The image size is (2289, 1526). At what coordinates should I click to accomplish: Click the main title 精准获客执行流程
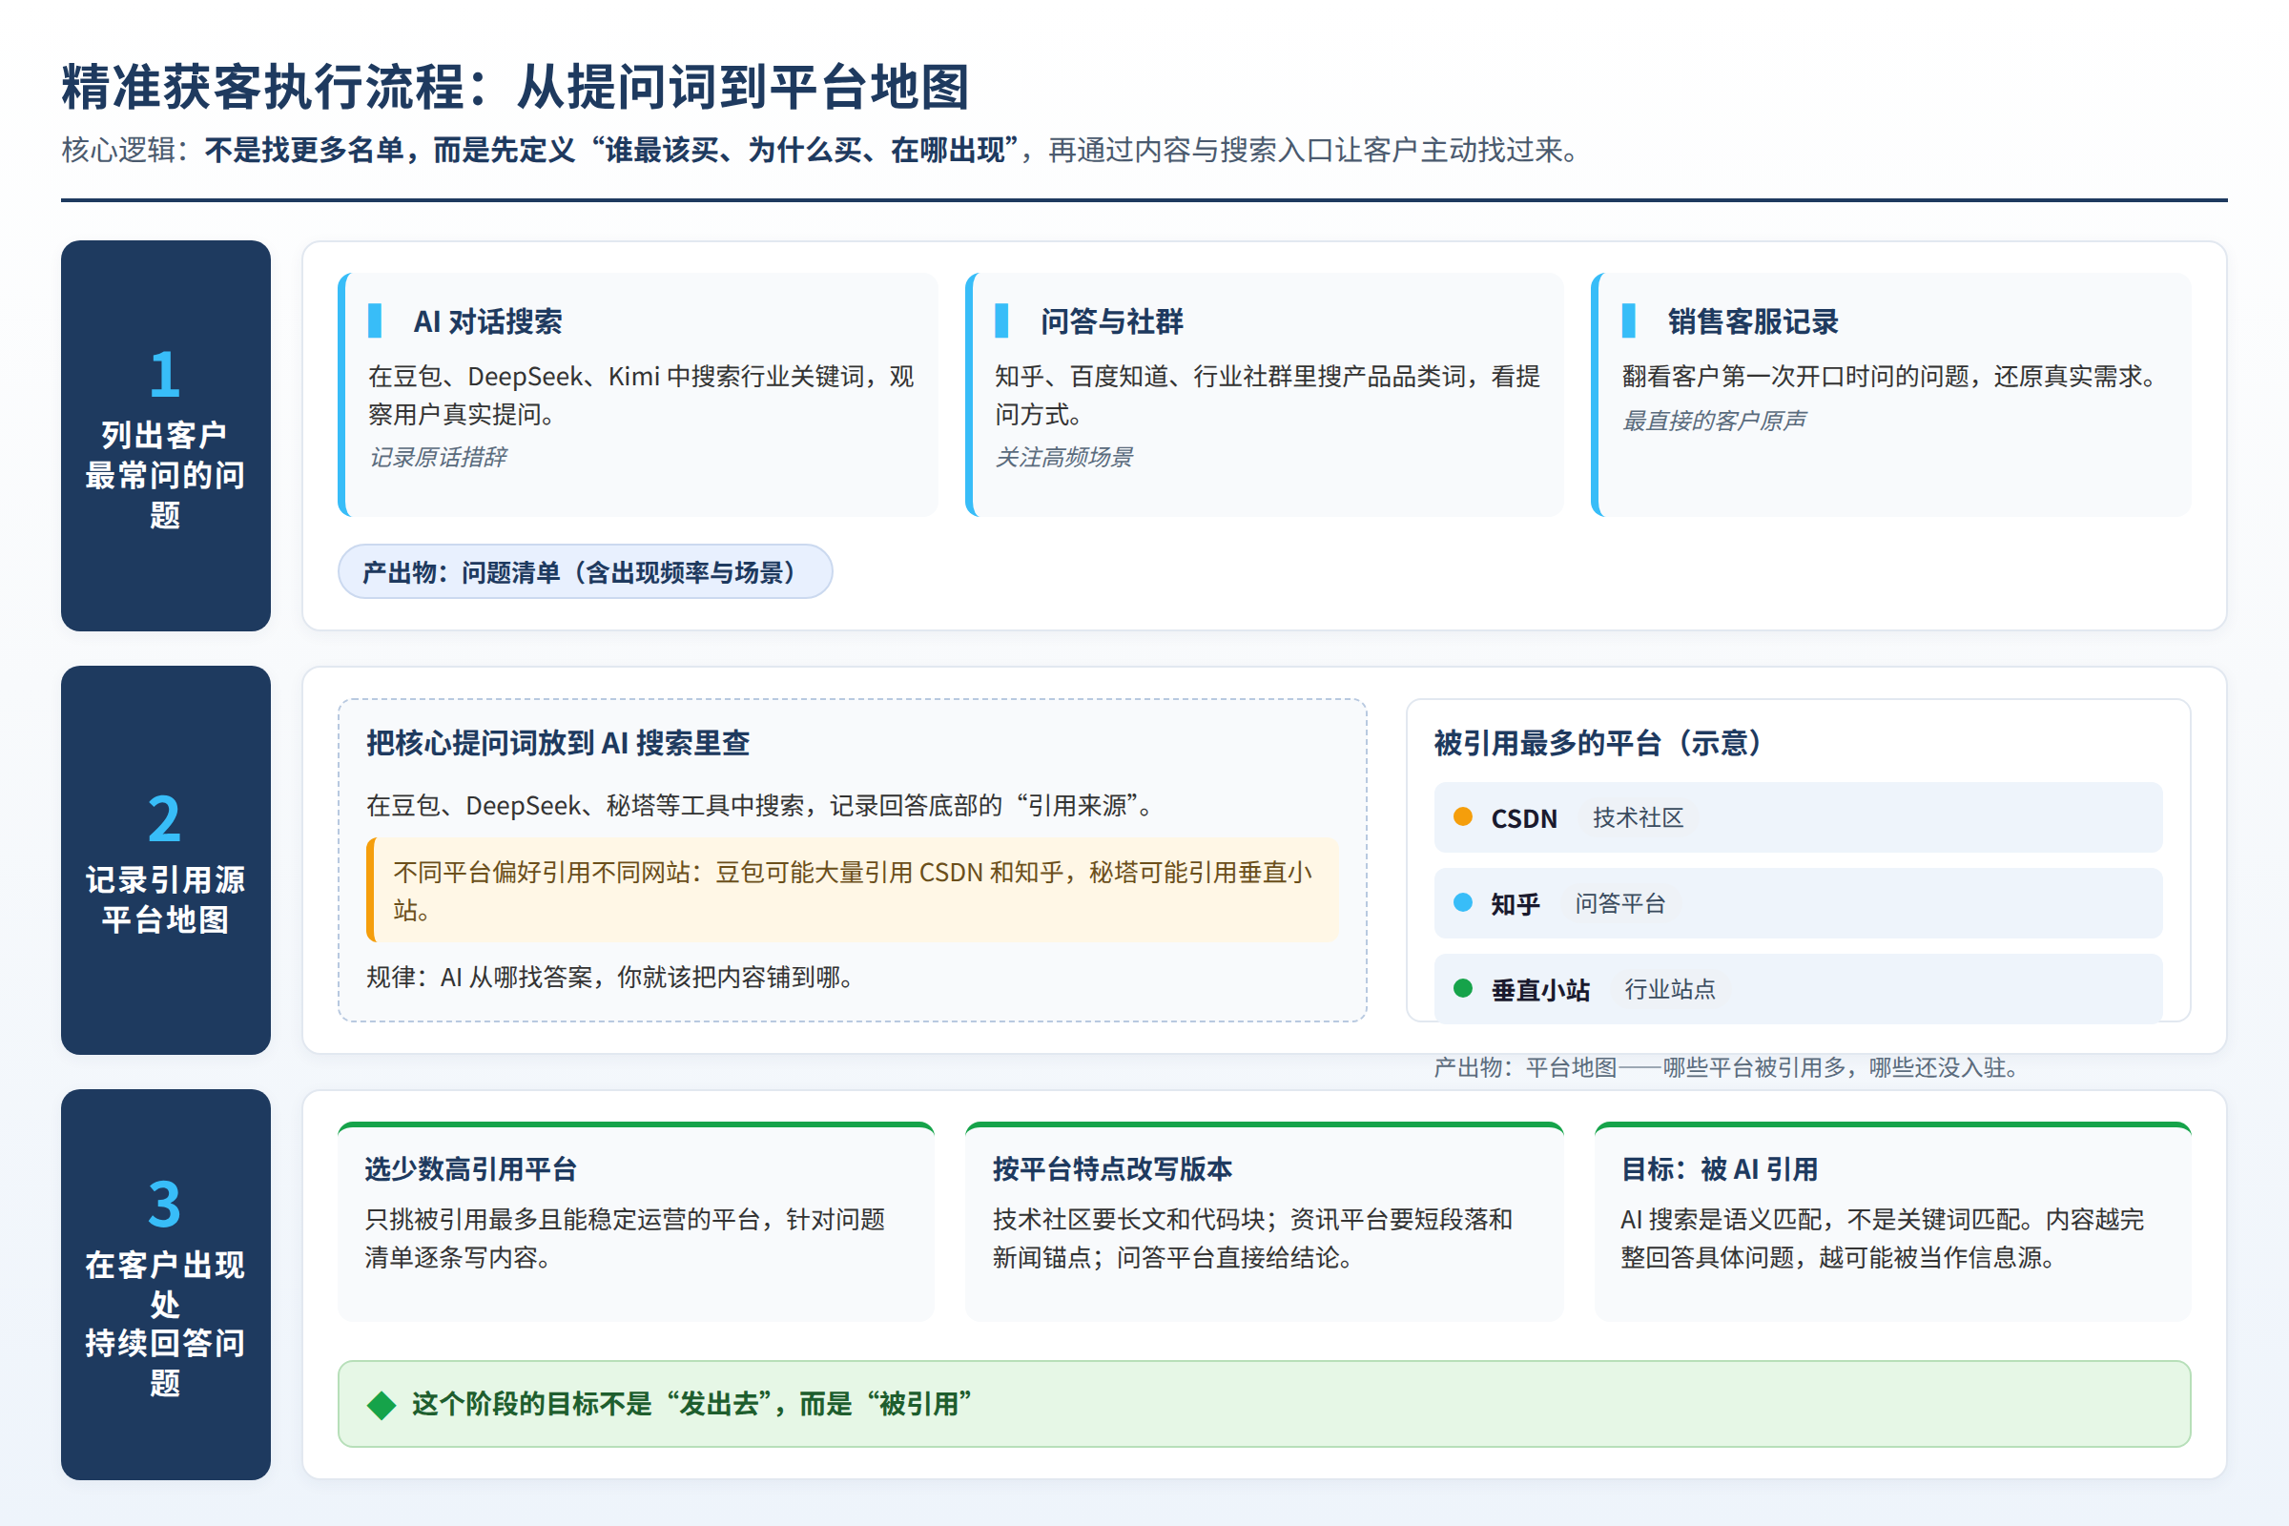pos(516,87)
